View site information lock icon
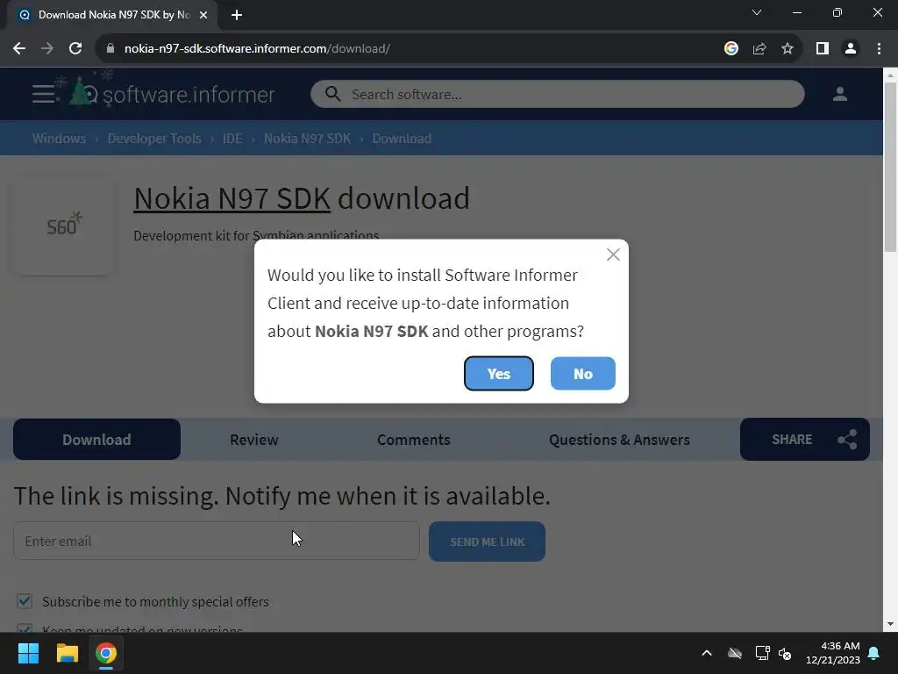Screen dimensions: 898x674 coord(110,49)
